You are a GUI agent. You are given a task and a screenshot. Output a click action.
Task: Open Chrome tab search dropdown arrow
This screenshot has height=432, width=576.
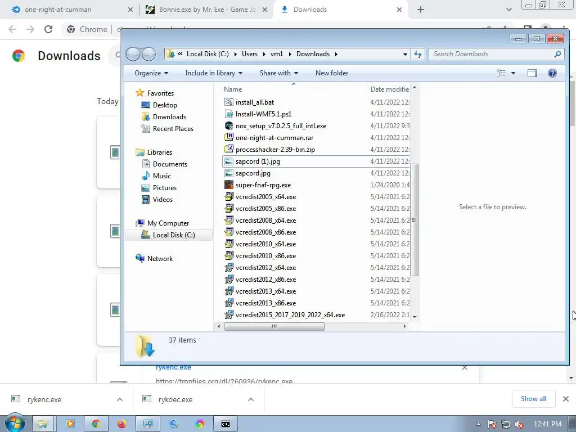(508, 10)
